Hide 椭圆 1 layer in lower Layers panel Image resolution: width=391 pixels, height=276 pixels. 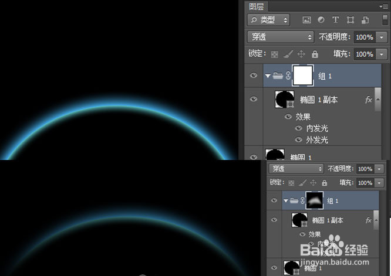(274, 268)
